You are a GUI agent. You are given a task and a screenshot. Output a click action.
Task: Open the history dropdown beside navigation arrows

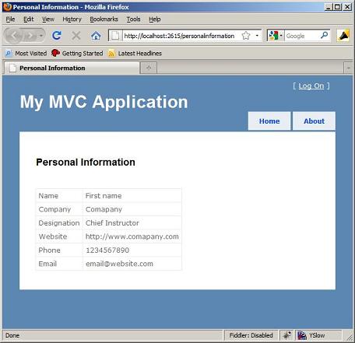(x=41, y=36)
